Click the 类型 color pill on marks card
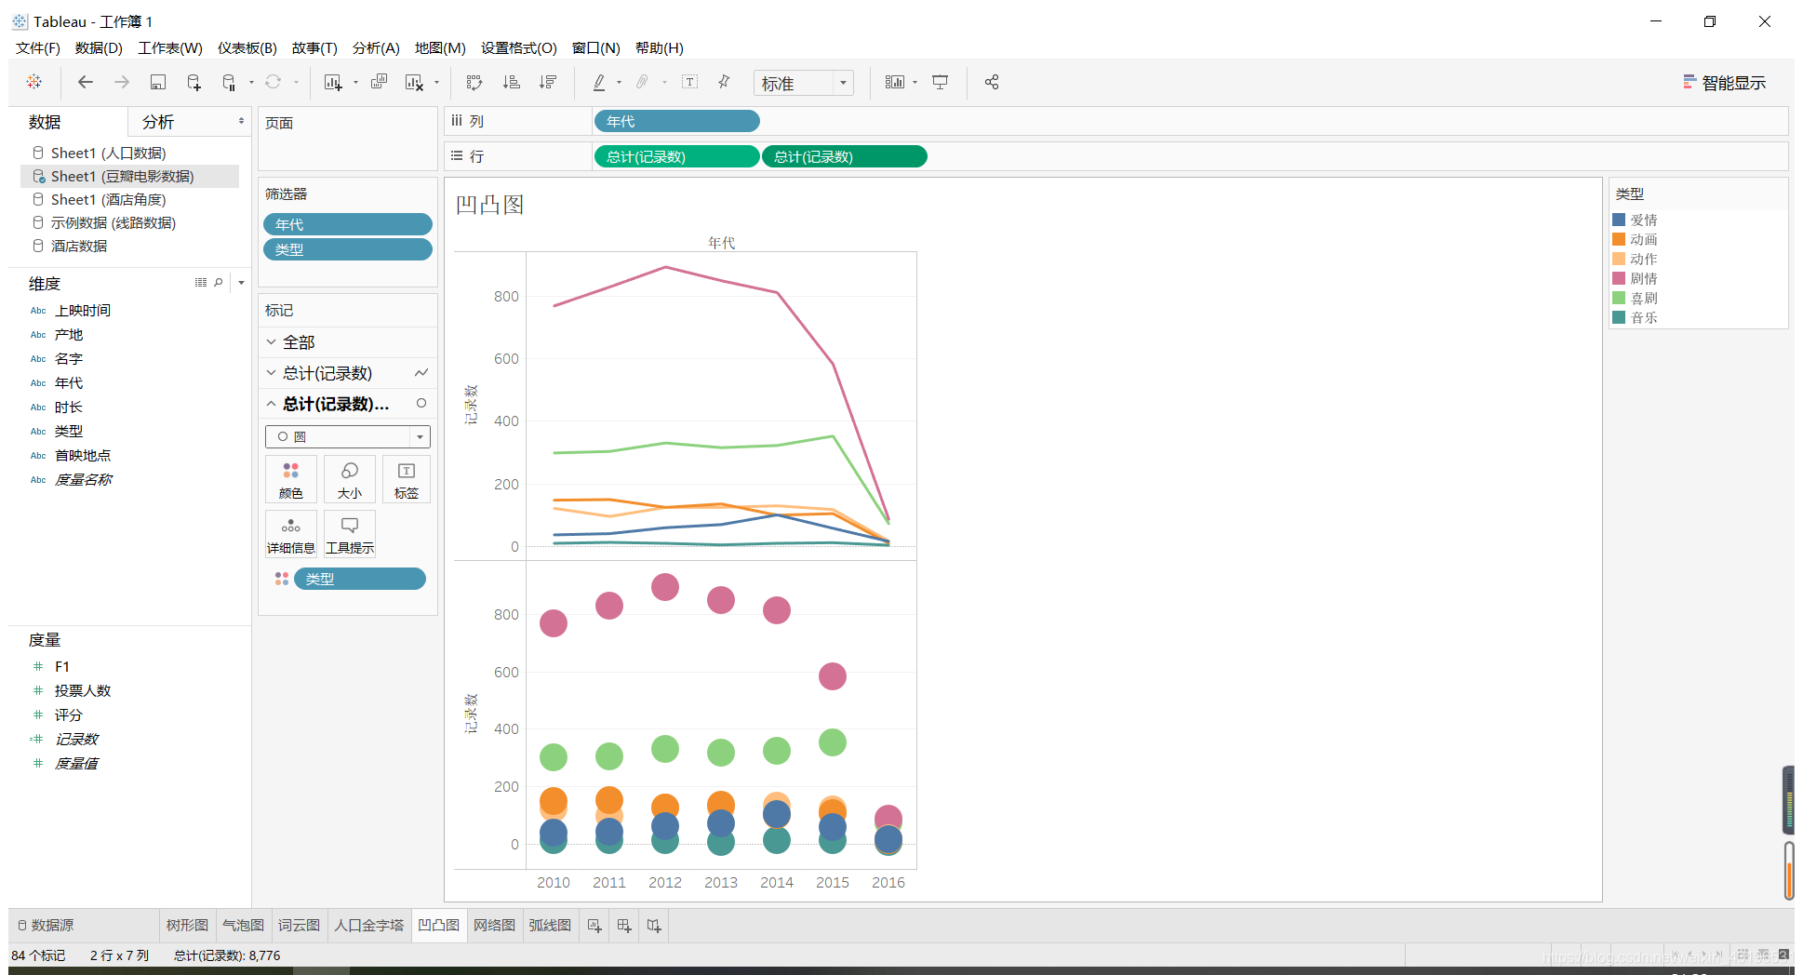Image resolution: width=1803 pixels, height=975 pixels. [x=360, y=579]
